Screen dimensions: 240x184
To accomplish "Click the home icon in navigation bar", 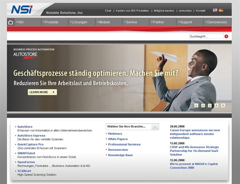I will 11,22.
